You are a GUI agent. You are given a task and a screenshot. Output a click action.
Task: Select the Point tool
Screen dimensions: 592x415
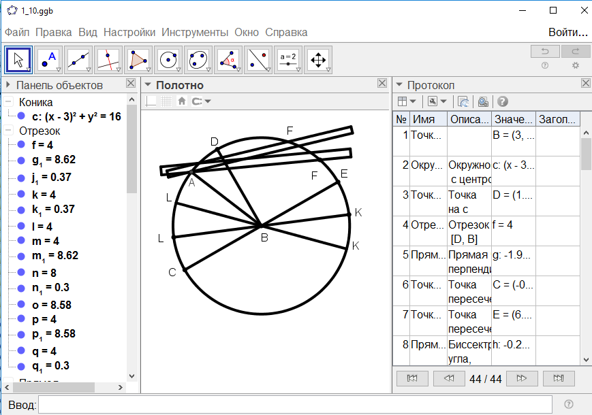click(49, 60)
